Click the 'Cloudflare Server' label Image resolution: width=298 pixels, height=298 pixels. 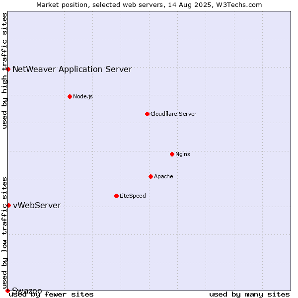(x=173, y=114)
